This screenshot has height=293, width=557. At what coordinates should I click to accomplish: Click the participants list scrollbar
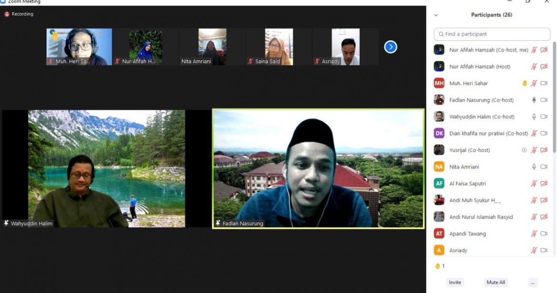pos(554,95)
